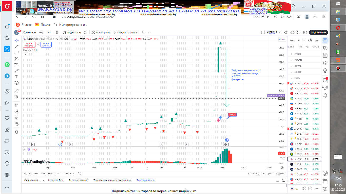Add symbol to compare with plus icon
This screenshot has height=194, width=346.
pos(41,33)
